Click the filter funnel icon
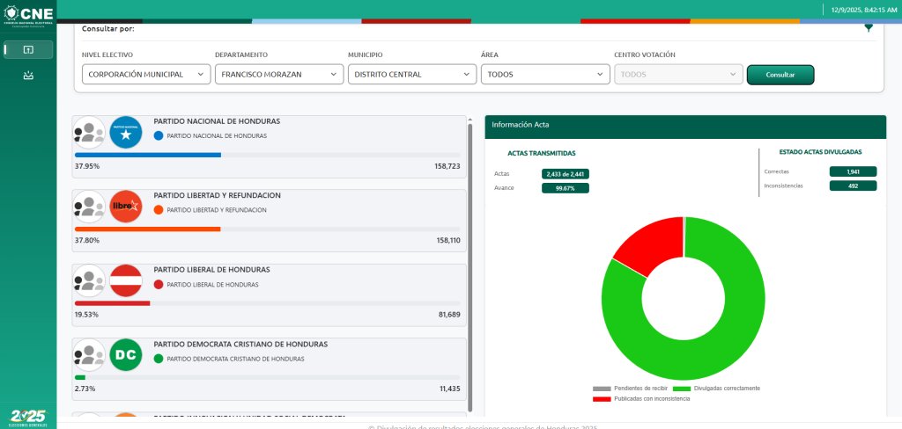This screenshot has width=902, height=429. coord(869,28)
